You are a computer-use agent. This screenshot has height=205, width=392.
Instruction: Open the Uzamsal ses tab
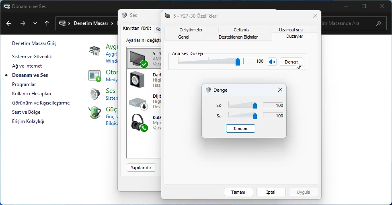coord(291,30)
